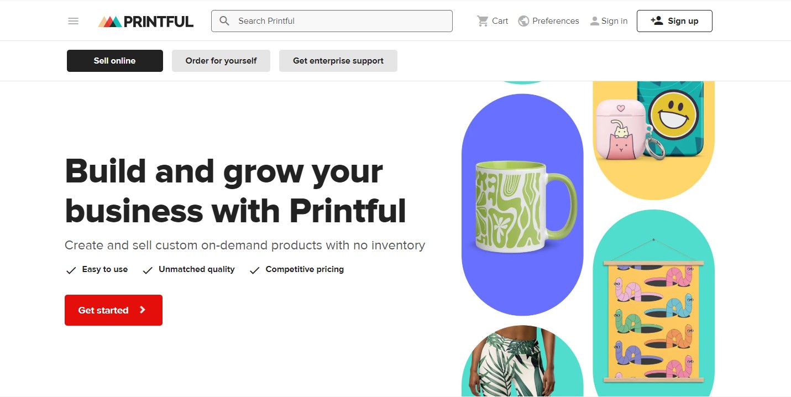791x397 pixels.
Task: Click the Sign in person icon
Action: pos(594,21)
